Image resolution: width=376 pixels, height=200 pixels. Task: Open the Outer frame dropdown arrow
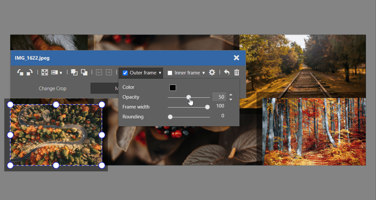point(160,72)
